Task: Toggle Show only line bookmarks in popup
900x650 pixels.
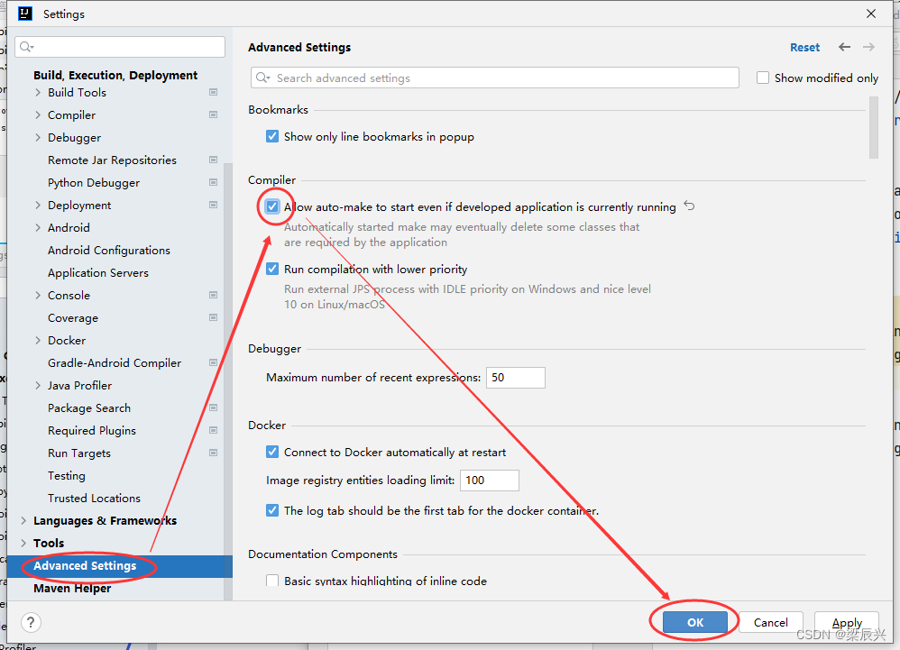Action: pyautogui.click(x=272, y=136)
